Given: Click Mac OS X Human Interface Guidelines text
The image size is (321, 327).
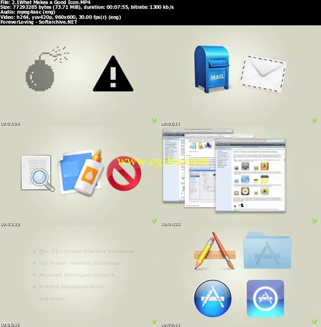Looking at the screenshot, I should pyautogui.click(x=87, y=251).
